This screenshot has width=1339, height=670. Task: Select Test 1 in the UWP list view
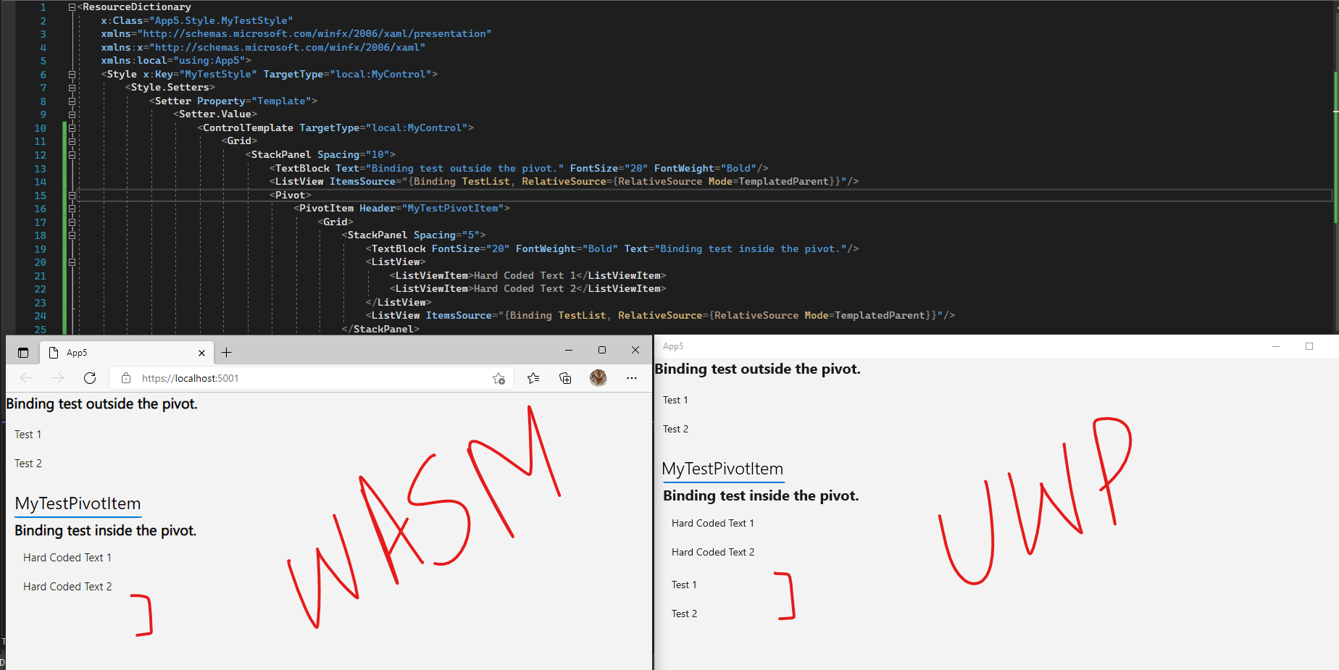click(x=684, y=585)
